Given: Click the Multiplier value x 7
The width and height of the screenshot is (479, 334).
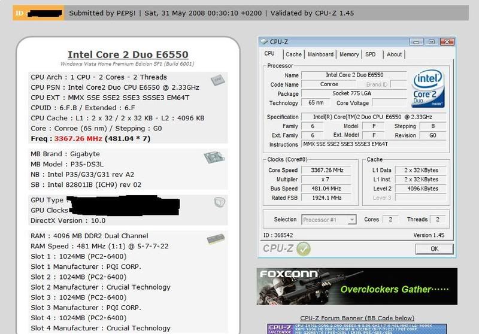Looking at the screenshot, I should click(327, 179).
